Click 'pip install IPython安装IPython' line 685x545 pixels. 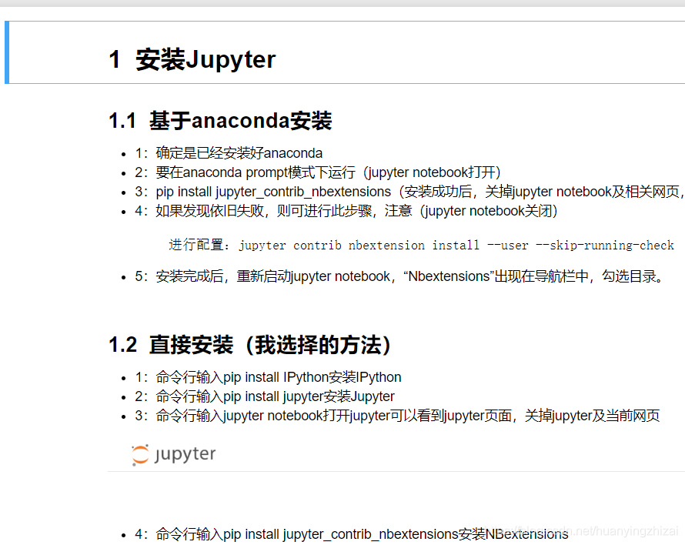click(x=268, y=377)
